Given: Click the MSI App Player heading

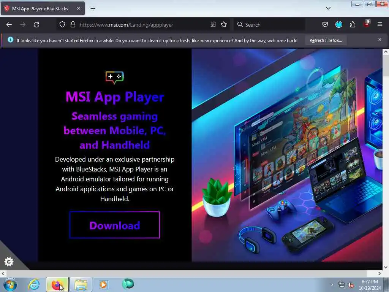Looking at the screenshot, I should [115, 97].
